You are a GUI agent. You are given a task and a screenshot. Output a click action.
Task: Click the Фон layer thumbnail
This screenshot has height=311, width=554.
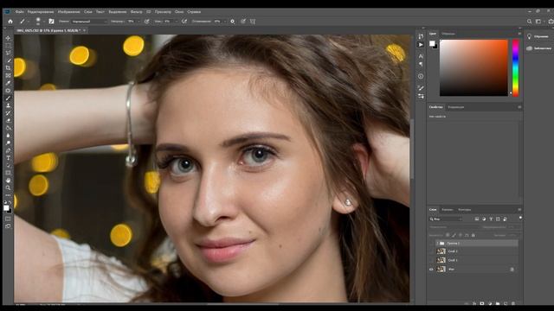(441, 269)
